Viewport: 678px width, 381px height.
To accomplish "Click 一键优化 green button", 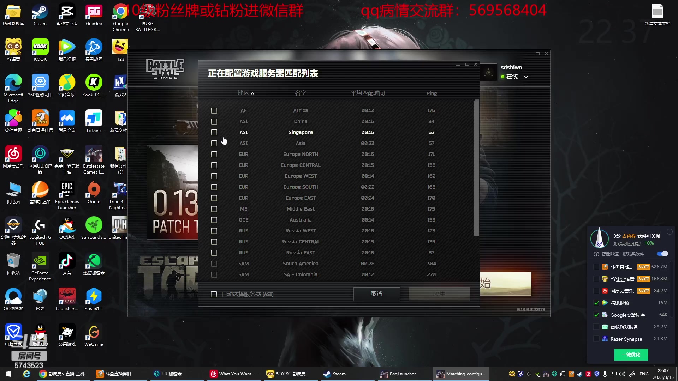I will pos(631,355).
